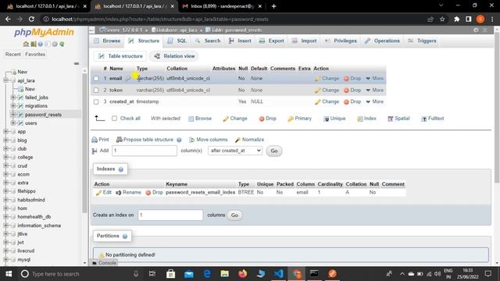
Task: Click Drop for the token column
Action: pyautogui.click(x=352, y=91)
